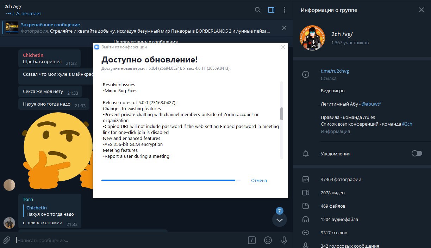This screenshot has height=248, width=431.
Task: Open the @abuwtf mention
Action: pyautogui.click(x=371, y=104)
